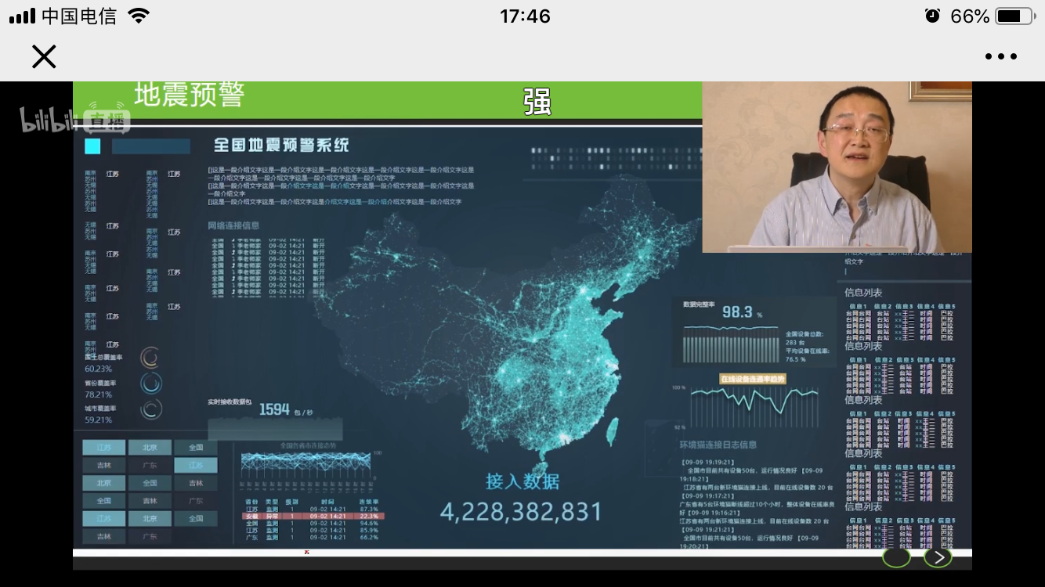Image resolution: width=1045 pixels, height=587 pixels.
Task: Select the highlighted 安徽 异常 table row
Action: pos(312,517)
